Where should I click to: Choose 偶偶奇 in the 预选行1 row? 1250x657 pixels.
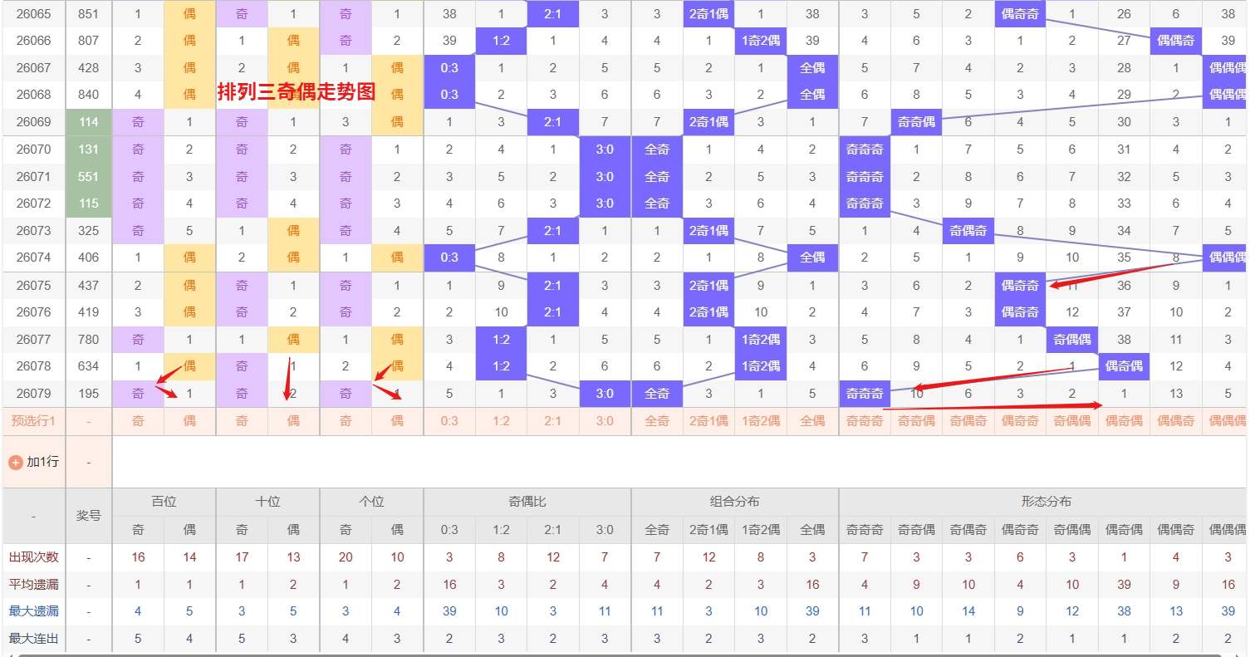(x=1176, y=421)
